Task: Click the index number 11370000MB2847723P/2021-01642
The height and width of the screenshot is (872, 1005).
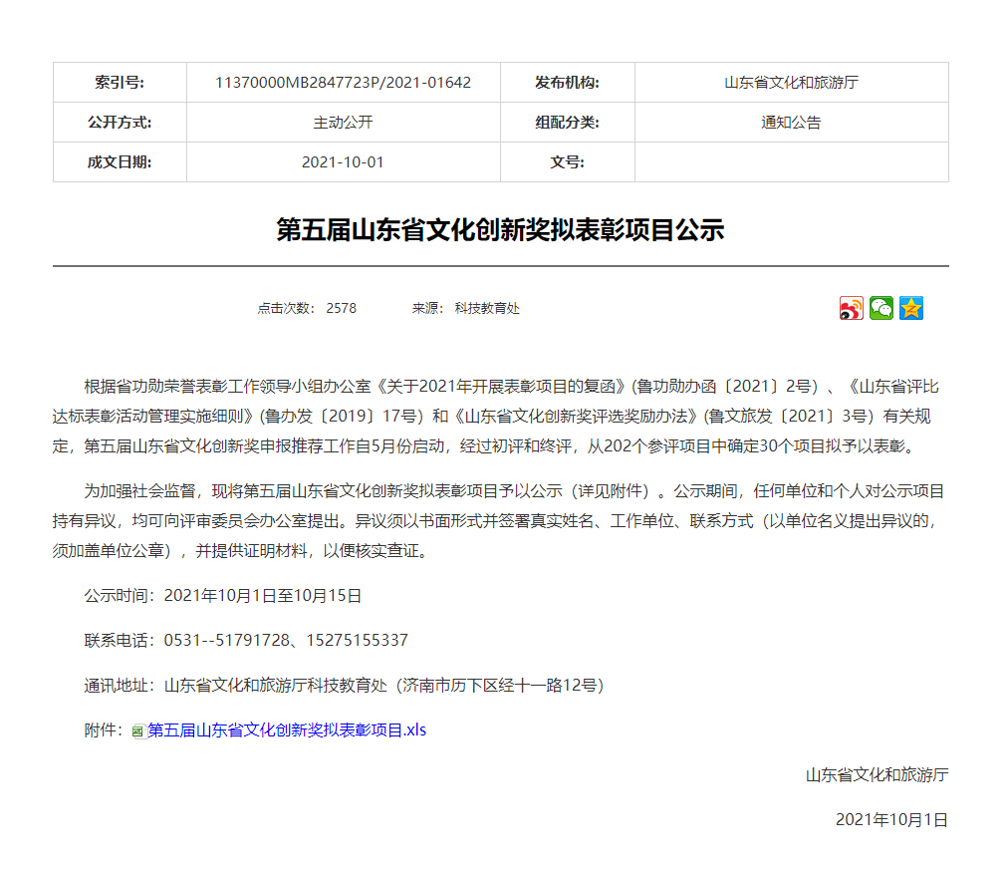Action: [343, 83]
